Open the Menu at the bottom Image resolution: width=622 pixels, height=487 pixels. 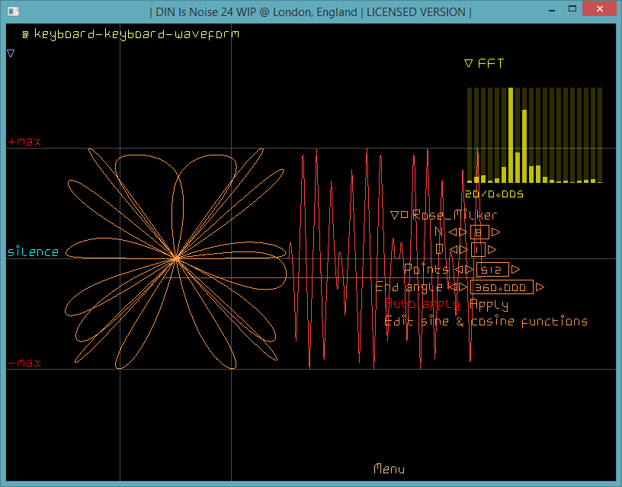[x=389, y=469]
